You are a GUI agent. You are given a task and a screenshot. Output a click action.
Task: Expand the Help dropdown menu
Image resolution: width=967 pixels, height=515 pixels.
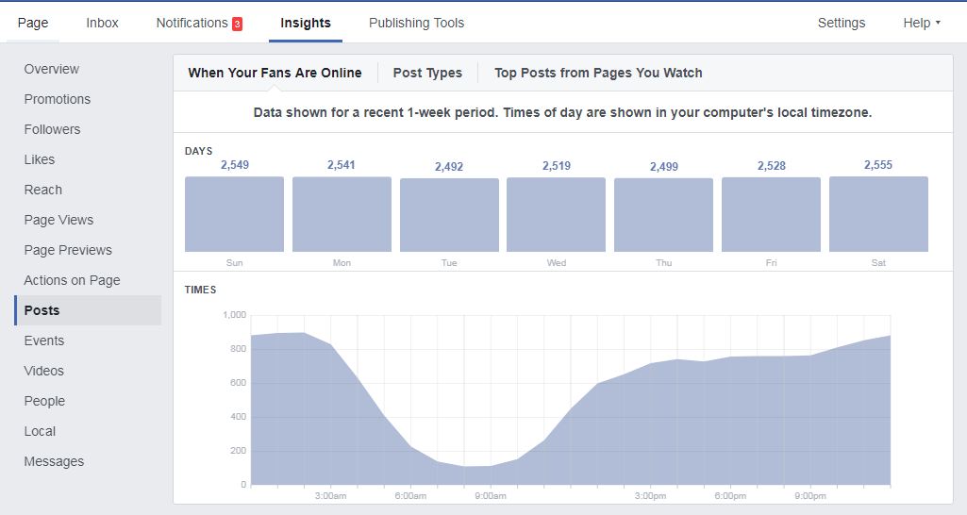pyautogui.click(x=921, y=23)
